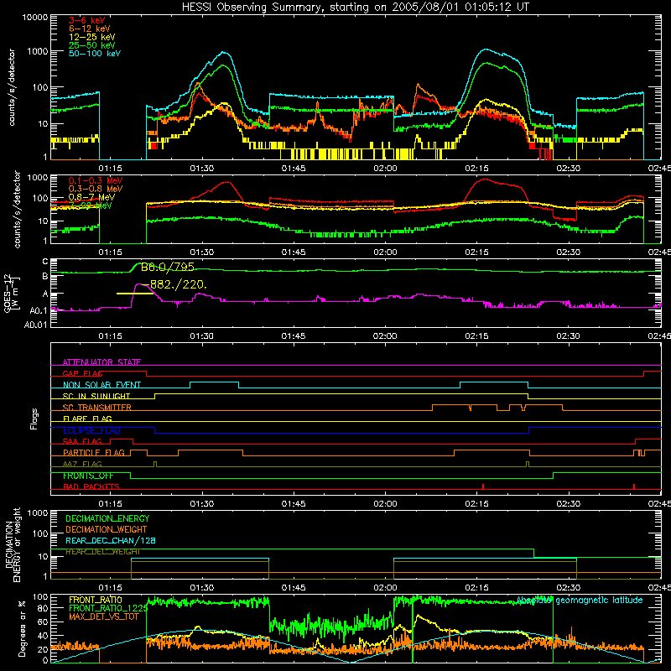Select the counts/s/detector axis title of keV panel
The height and width of the screenshot is (671, 671).
point(12,87)
